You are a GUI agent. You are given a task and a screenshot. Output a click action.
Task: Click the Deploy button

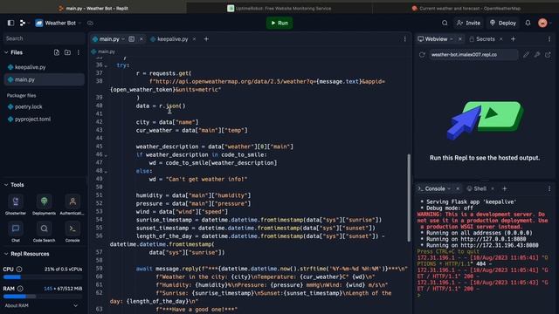[503, 23]
